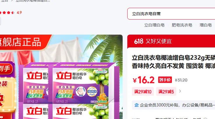Viewport: 215px width, 119px height.
Task: Open the 立白洗衣皂椰油增白 breadcrumb item
Action: 33,1
